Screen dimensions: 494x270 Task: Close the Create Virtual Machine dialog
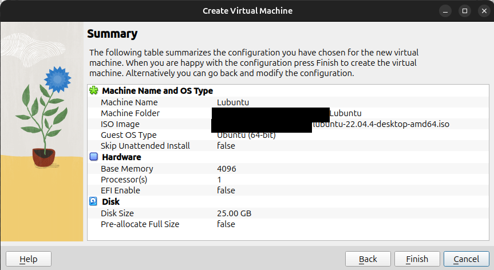tap(481, 11)
